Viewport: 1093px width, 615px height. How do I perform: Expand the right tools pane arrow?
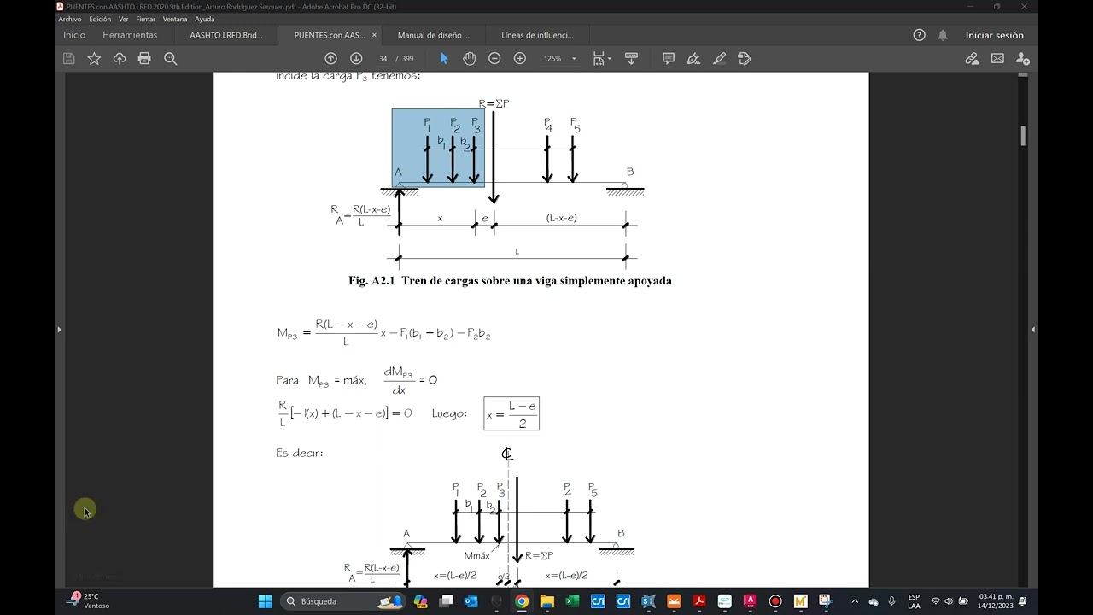coord(1033,330)
